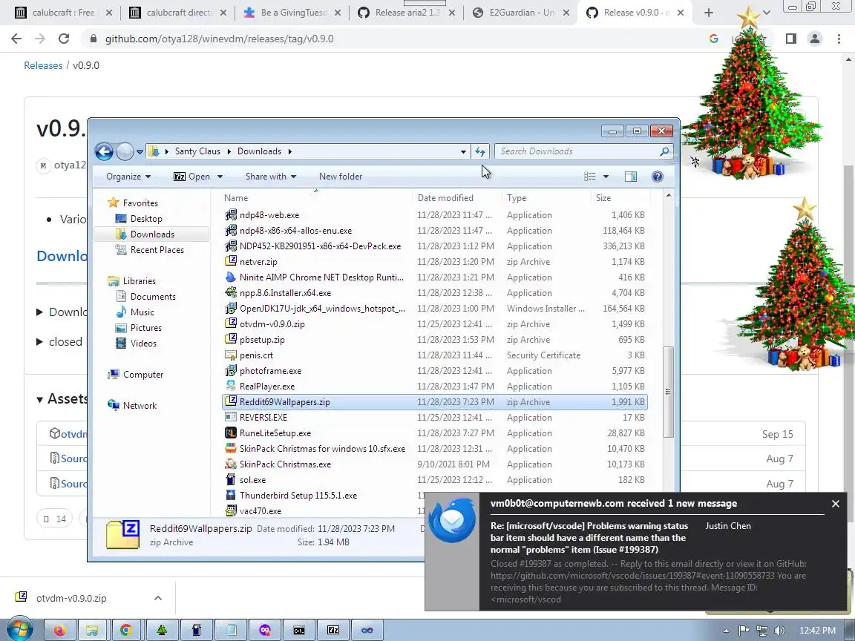The height and width of the screenshot is (641, 855).
Task: Select the OpenJDK17U installer file icon
Action: pyautogui.click(x=231, y=309)
